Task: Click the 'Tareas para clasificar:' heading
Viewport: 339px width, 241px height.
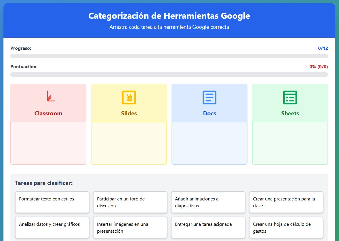Action: [44, 183]
